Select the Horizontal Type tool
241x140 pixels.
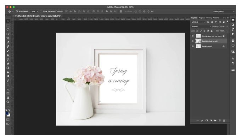(x=8, y=85)
